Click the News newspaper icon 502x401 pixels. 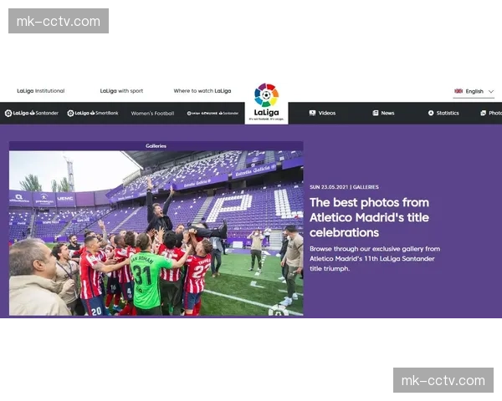[375, 113]
